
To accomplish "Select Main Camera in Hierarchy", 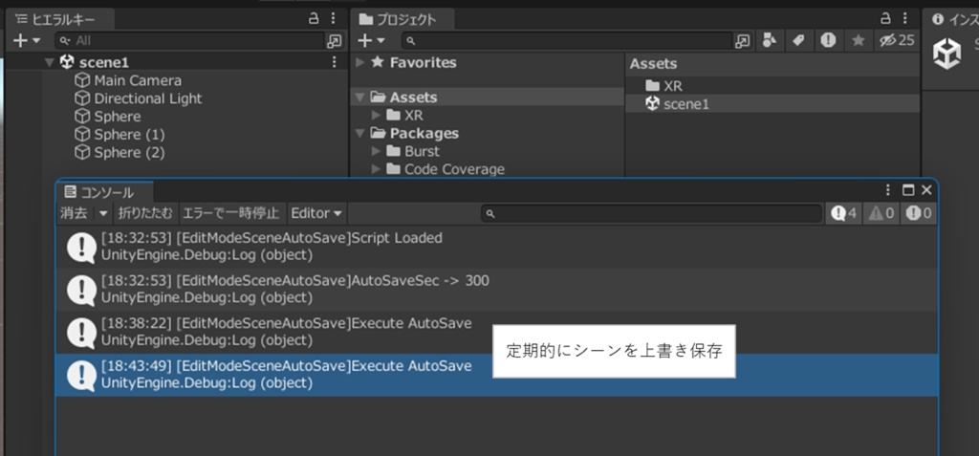I will pyautogui.click(x=138, y=80).
